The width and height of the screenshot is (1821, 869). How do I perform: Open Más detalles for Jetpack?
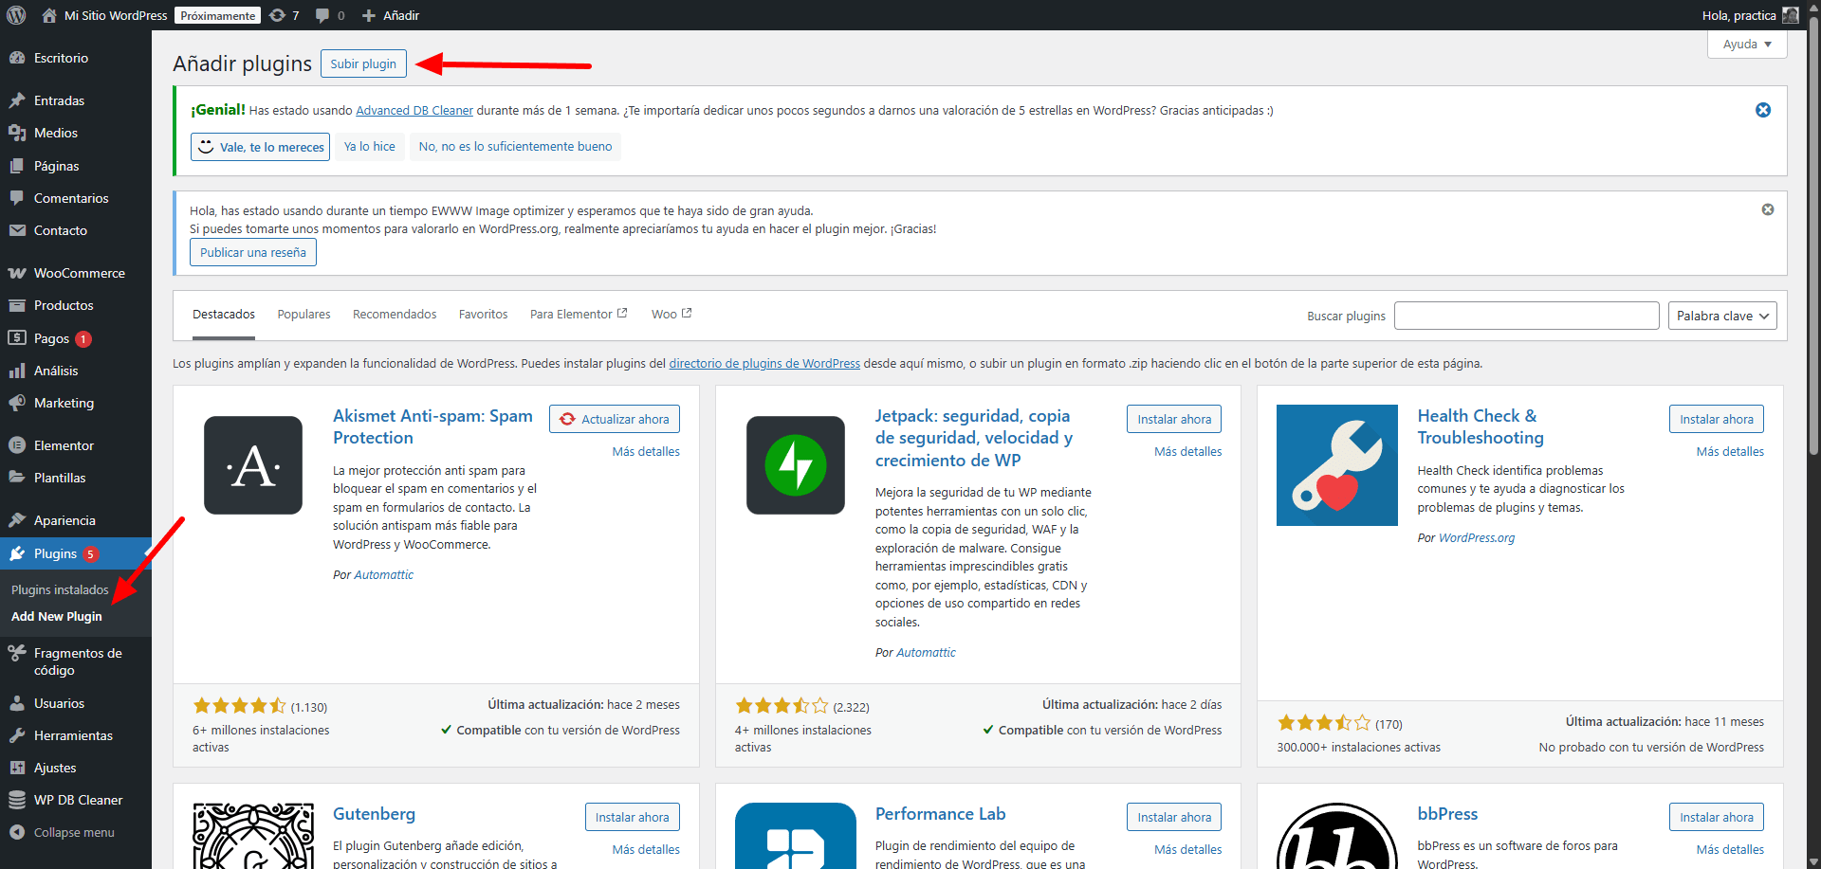1187,452
